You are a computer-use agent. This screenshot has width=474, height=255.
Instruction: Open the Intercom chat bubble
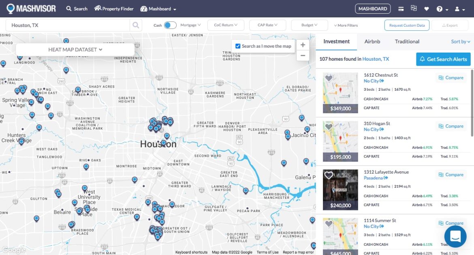pyautogui.click(x=455, y=236)
